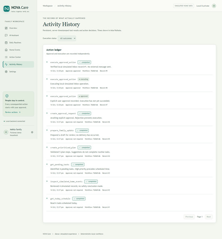Click completed badge beside prepare_family_update
This screenshot has height=239, width=222.
point(82,131)
